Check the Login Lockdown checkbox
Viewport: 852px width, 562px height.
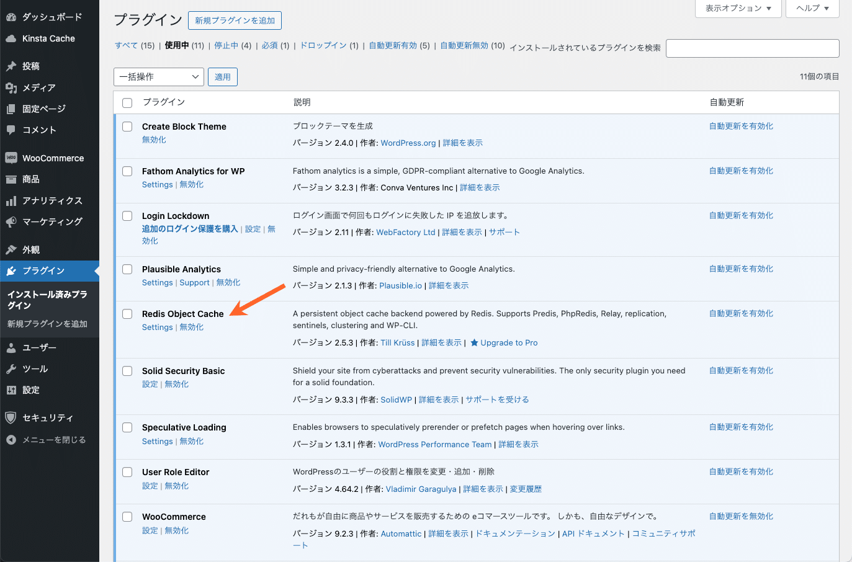click(127, 216)
